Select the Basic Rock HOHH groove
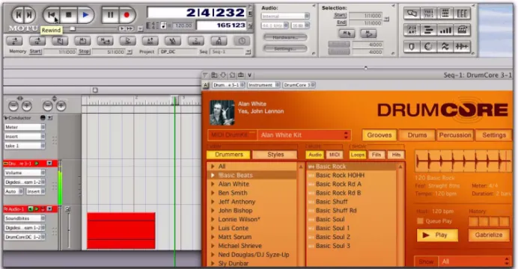The height and width of the screenshot is (269, 518). [341, 176]
